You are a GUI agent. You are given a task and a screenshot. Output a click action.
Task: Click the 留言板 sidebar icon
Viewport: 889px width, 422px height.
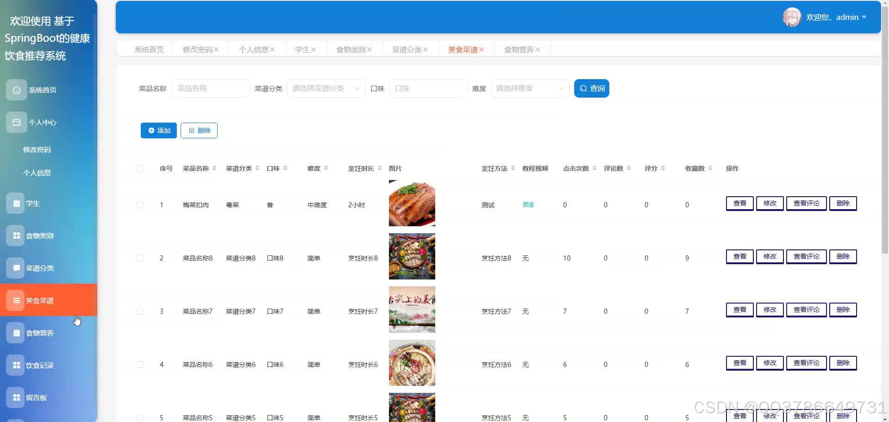(x=16, y=397)
